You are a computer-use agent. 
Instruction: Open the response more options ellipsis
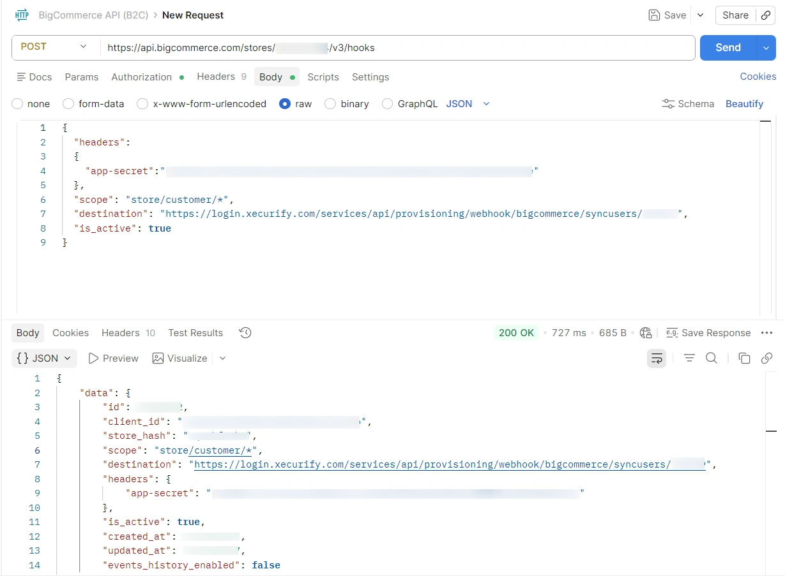click(767, 333)
